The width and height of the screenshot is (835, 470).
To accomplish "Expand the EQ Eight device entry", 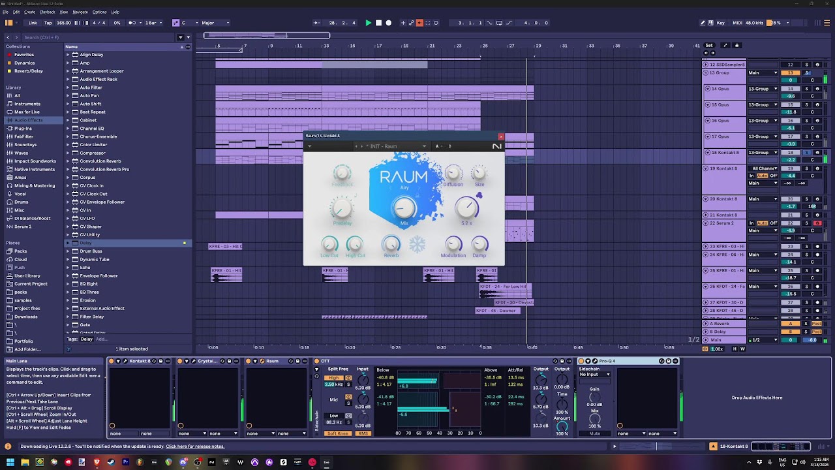I will click(x=68, y=284).
